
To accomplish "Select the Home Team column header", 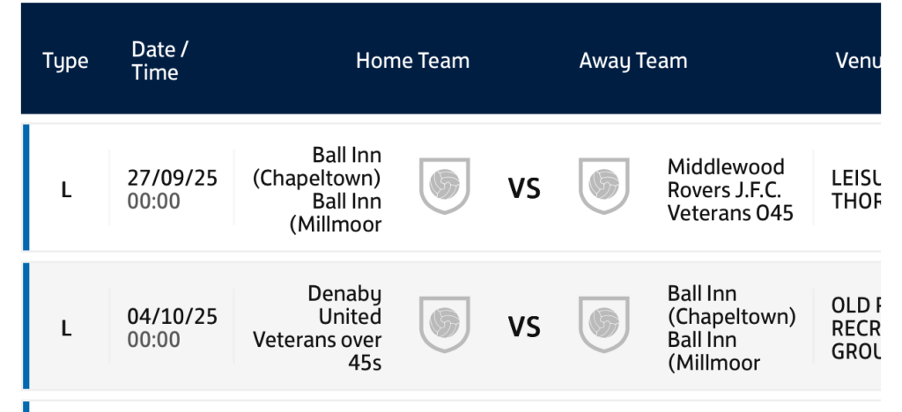I will 412,61.
